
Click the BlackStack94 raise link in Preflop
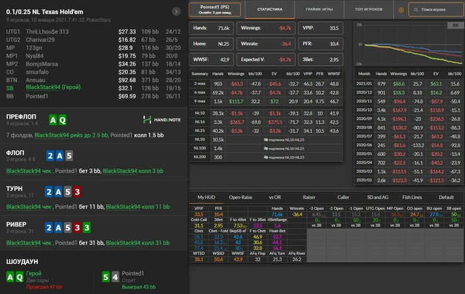coord(71,135)
